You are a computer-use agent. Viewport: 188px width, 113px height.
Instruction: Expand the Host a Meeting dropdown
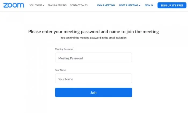pyautogui.click(x=128, y=5)
